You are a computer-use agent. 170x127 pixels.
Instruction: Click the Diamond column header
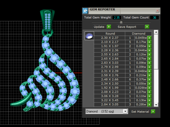click(x=138, y=34)
